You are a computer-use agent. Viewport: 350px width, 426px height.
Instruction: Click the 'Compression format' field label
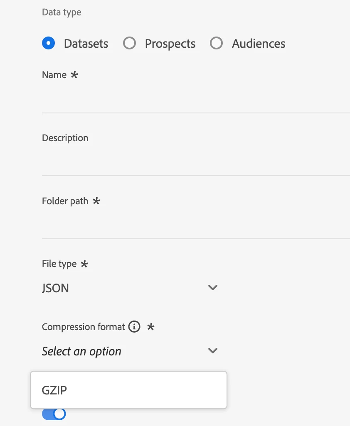(83, 327)
